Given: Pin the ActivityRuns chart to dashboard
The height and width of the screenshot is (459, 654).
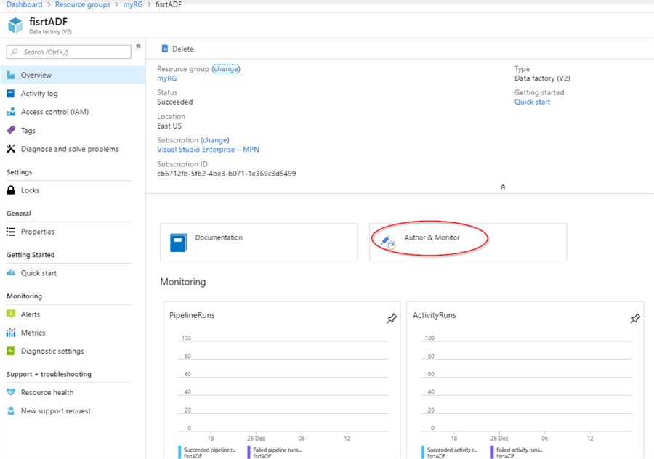Looking at the screenshot, I should pos(635,319).
